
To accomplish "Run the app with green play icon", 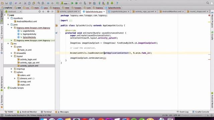I will [73, 3].
